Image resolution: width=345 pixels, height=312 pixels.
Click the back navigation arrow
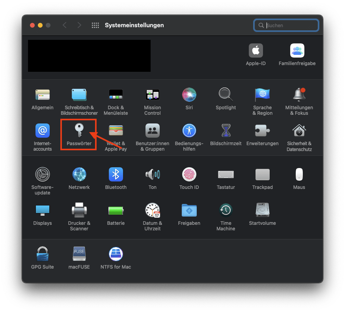tap(64, 25)
